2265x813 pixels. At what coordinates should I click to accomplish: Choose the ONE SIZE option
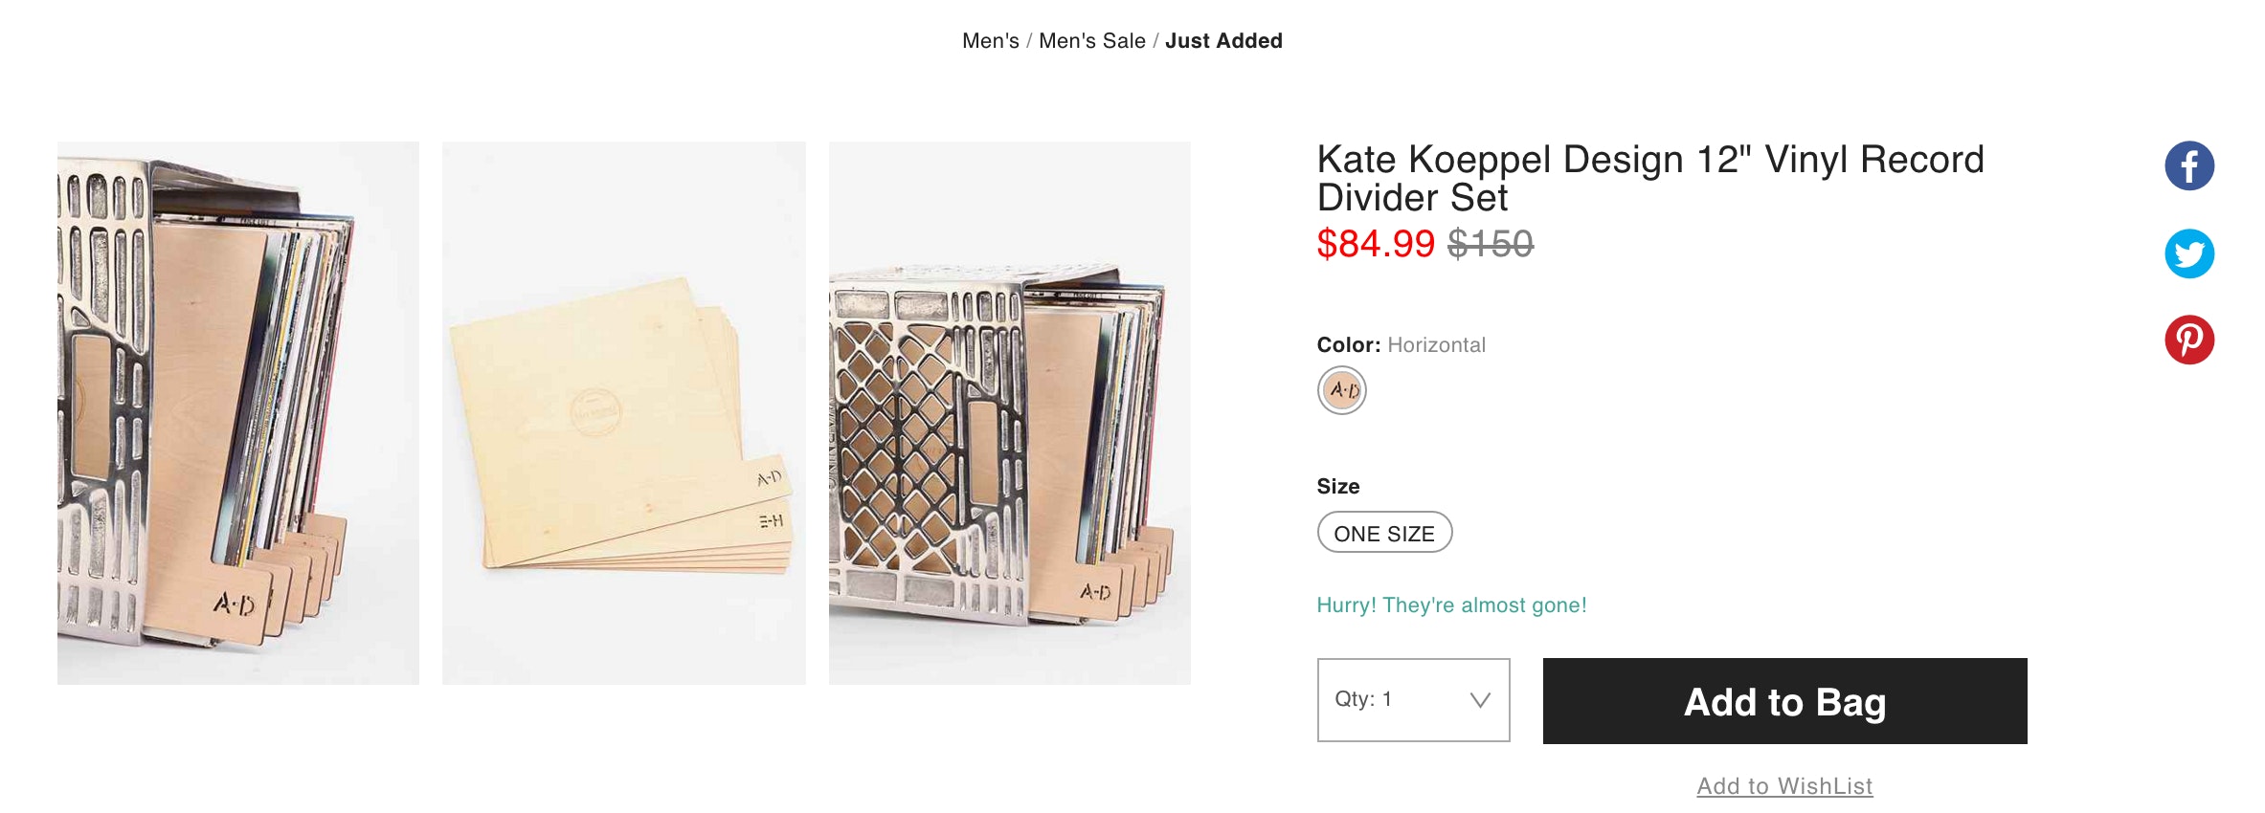(x=1384, y=533)
